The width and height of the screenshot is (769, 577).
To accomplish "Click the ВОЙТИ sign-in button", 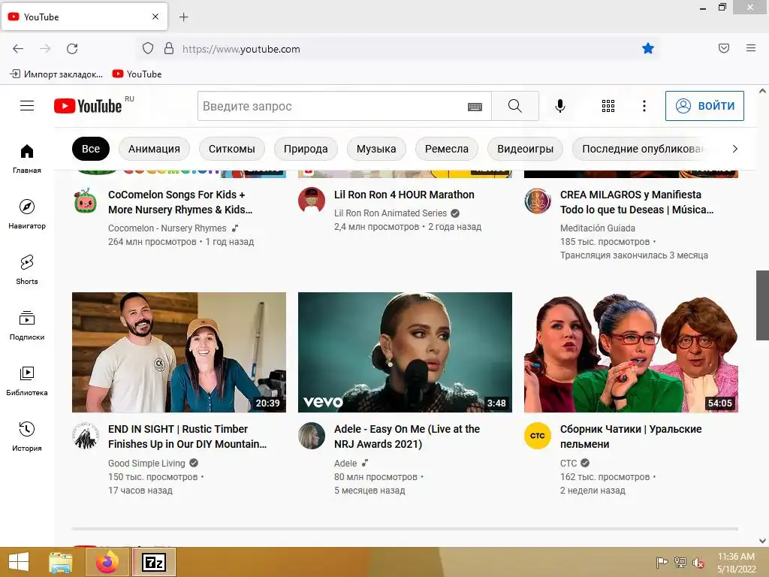I will click(704, 106).
